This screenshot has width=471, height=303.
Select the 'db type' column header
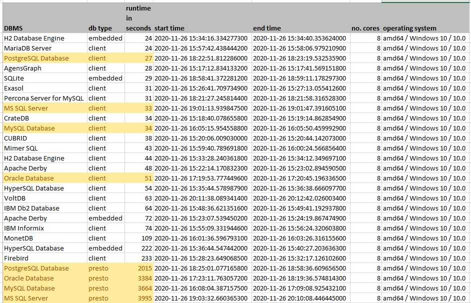100,28
